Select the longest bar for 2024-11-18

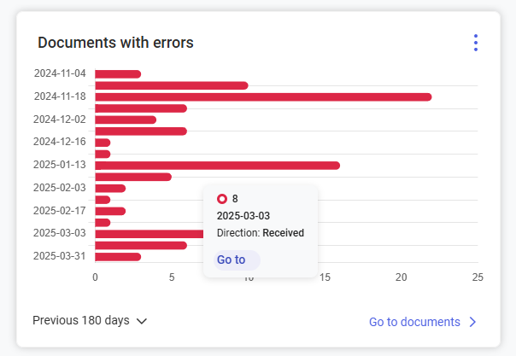(x=262, y=96)
